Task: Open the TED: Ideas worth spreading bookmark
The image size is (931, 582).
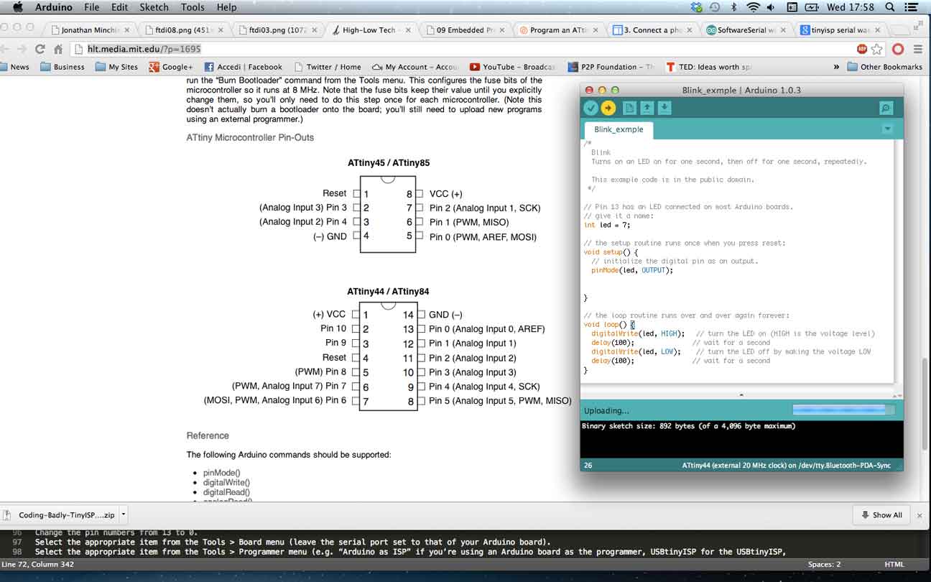Action: [708, 67]
